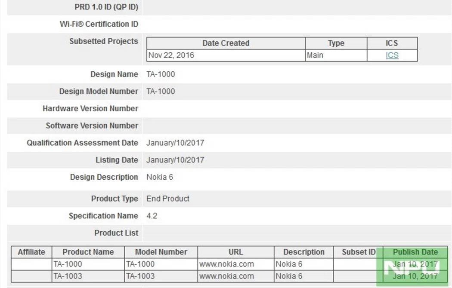Click the Nokia 6 Design Description value
This screenshot has width=452, height=288.
pyautogui.click(x=160, y=177)
